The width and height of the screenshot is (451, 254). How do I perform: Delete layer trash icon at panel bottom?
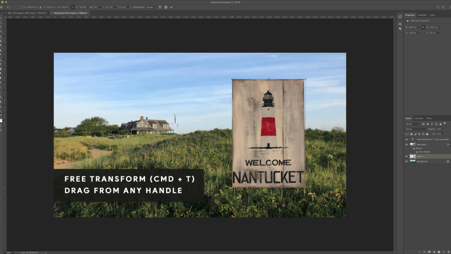[x=448, y=252]
